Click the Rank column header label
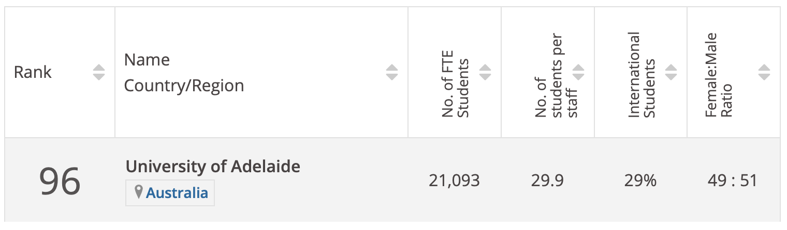The height and width of the screenshot is (230, 787). (33, 72)
